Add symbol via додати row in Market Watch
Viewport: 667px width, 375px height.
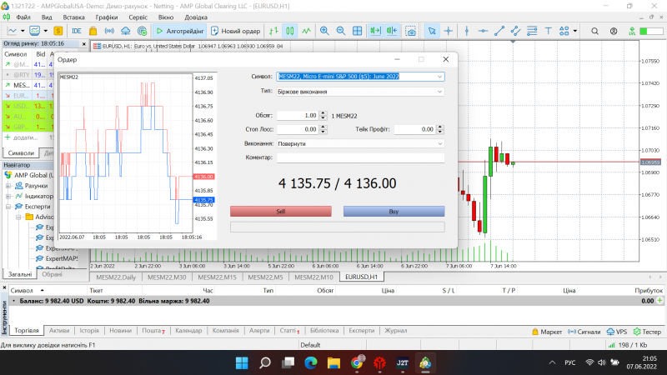[22, 137]
